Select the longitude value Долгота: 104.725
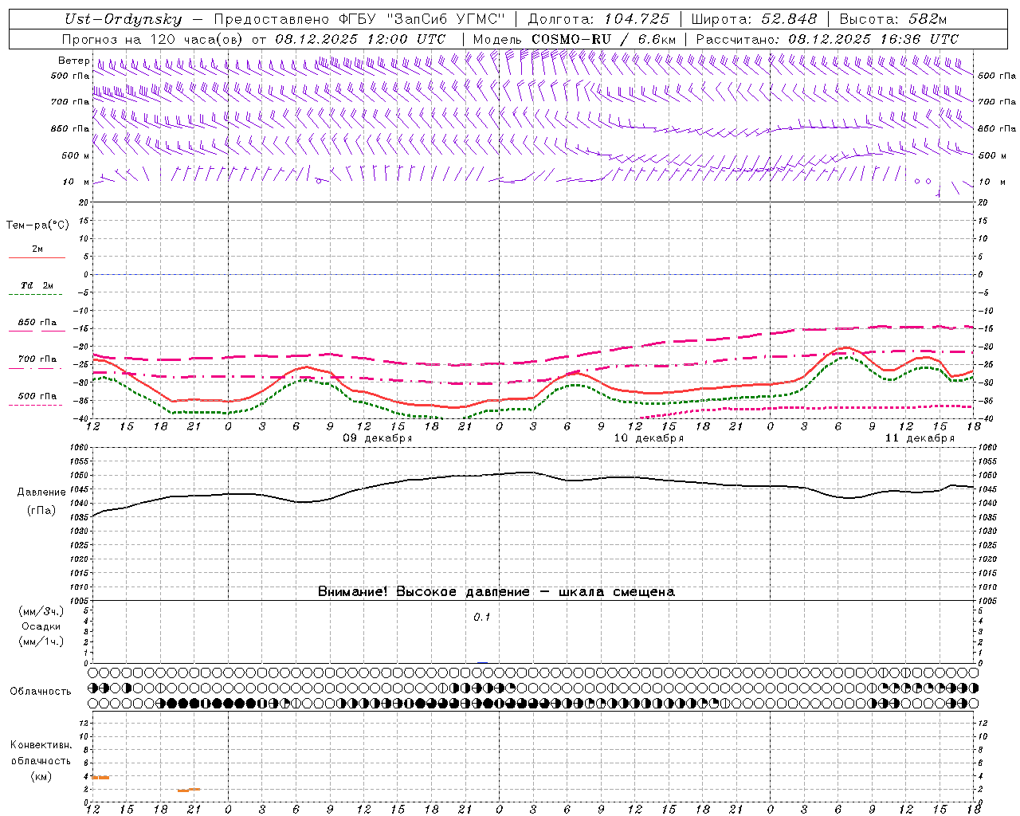The width and height of the screenshot is (1020, 816). 598,20
